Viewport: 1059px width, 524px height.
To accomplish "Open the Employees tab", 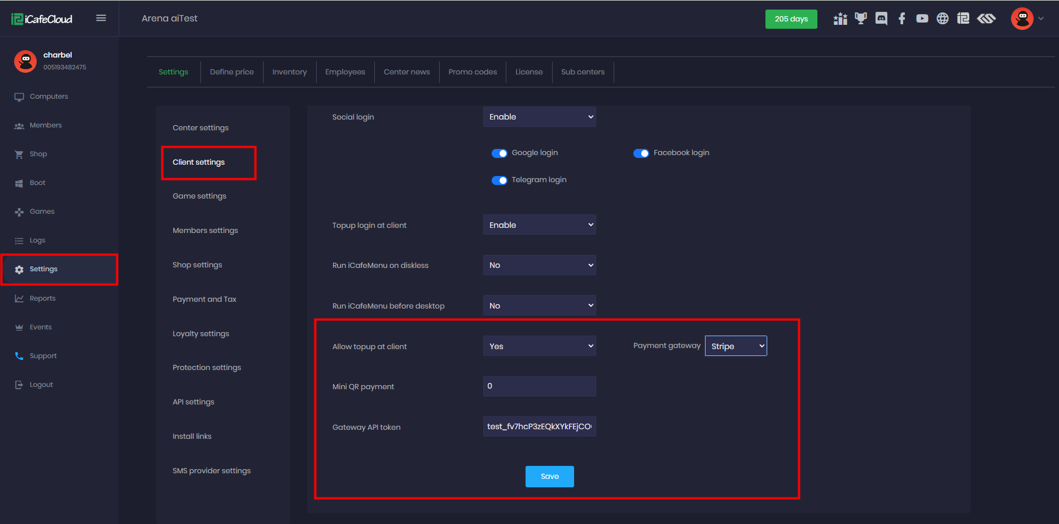I will tap(345, 72).
